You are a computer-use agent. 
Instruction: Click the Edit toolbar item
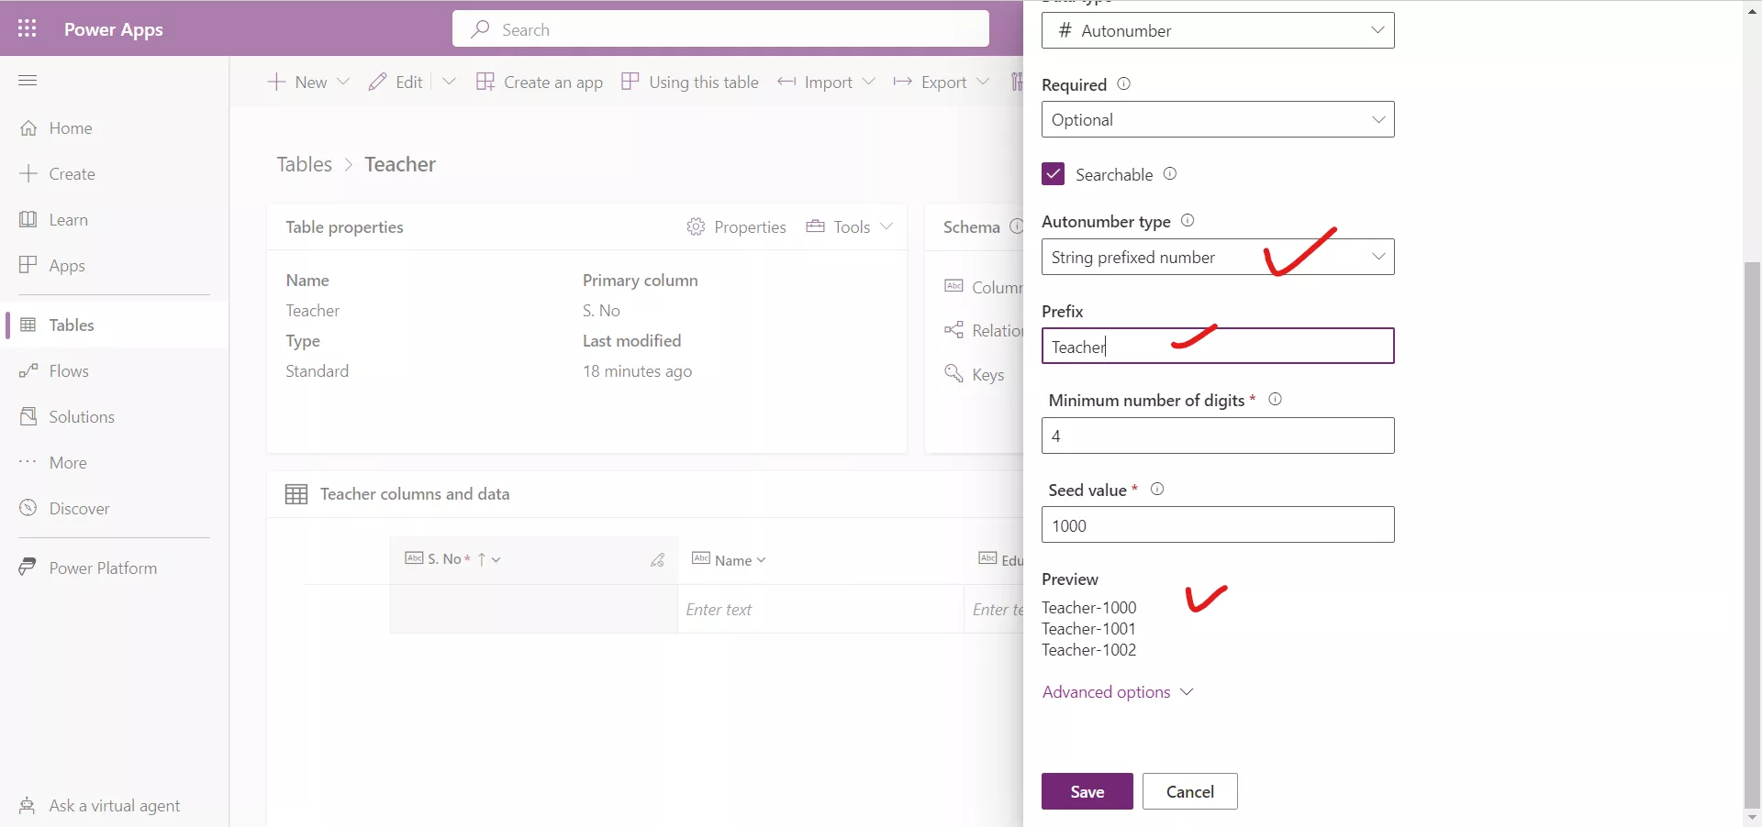(396, 82)
